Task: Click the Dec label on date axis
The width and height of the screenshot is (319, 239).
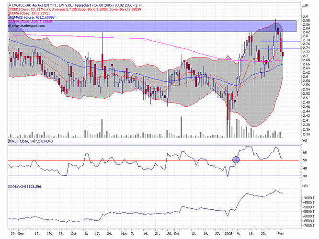Action: tap(177, 234)
